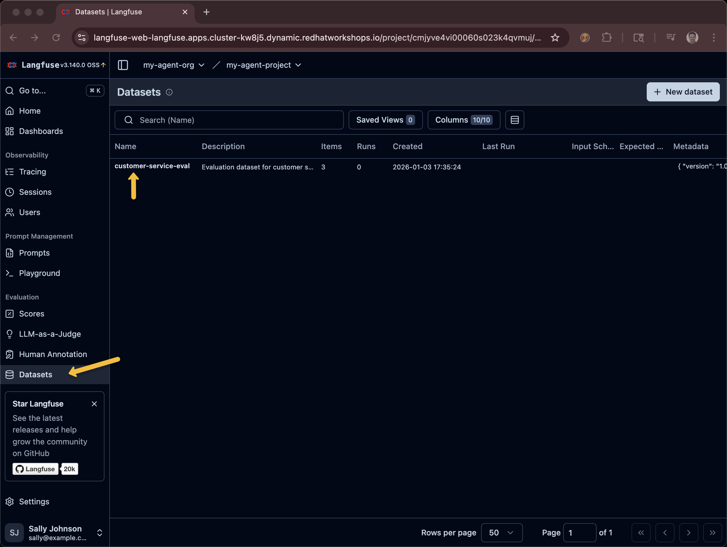Click the New dataset button
The height and width of the screenshot is (547, 727).
tap(683, 92)
